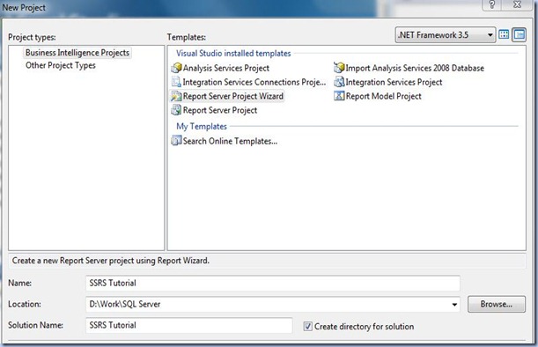Click Import Analysis Services 2008 Database label
Viewport: 538px width, 347px height.
coord(415,68)
